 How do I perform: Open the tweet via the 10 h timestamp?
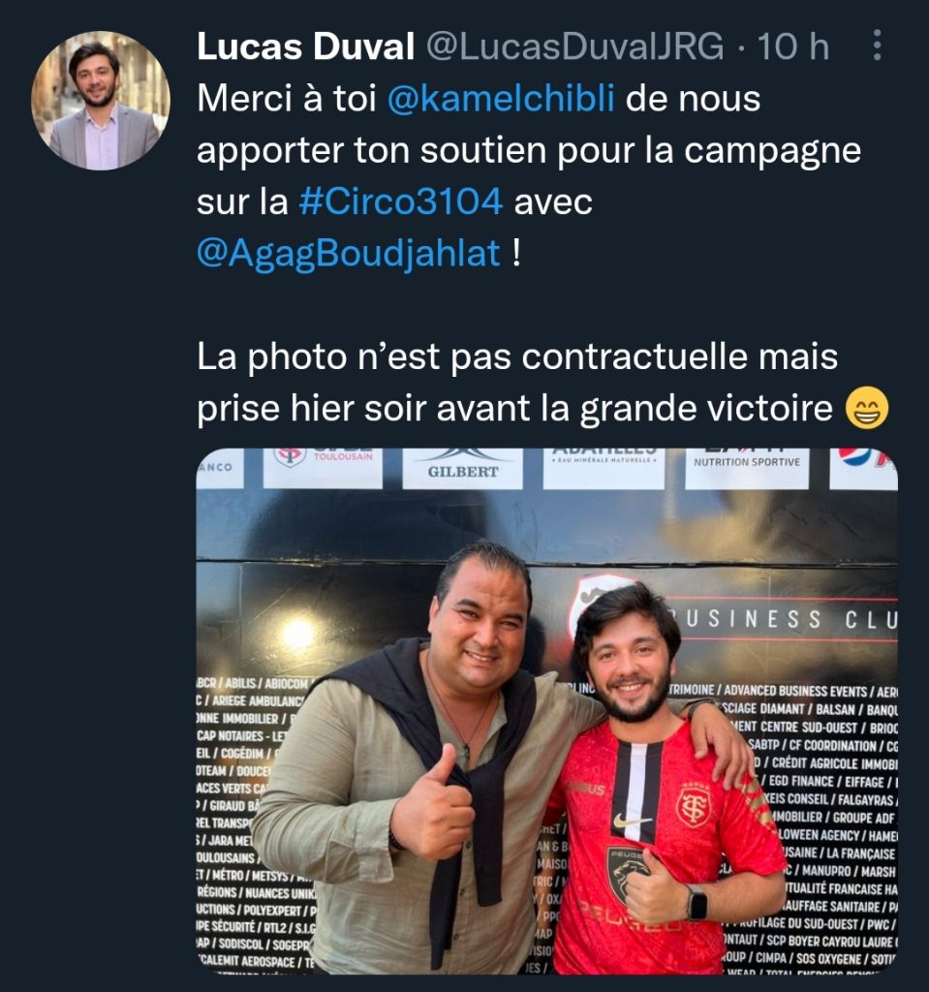(793, 46)
